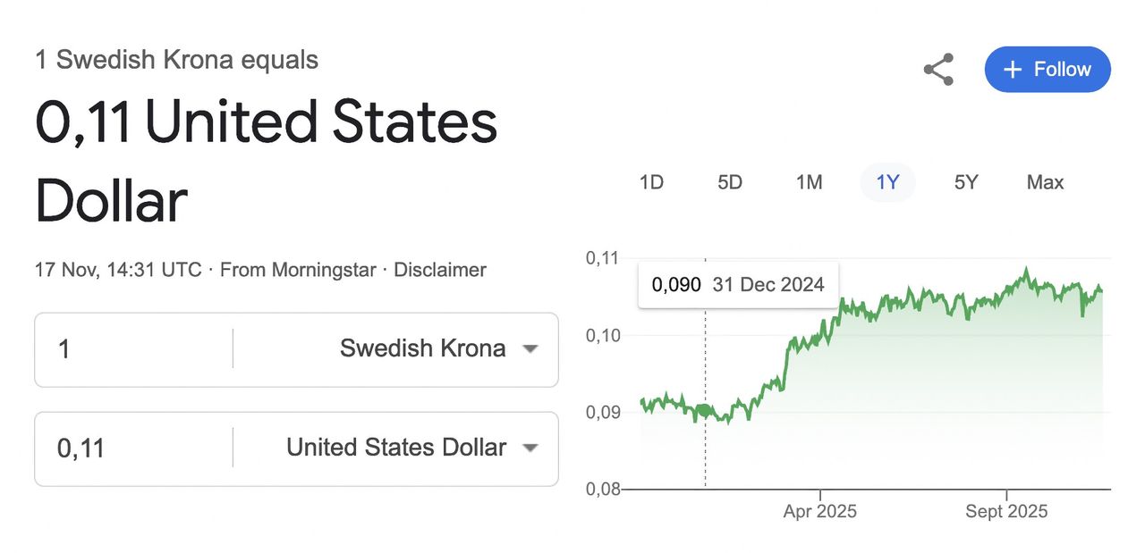Screen dimensions: 1145x553
Task: Click the green data point on chart
Action: tap(705, 411)
